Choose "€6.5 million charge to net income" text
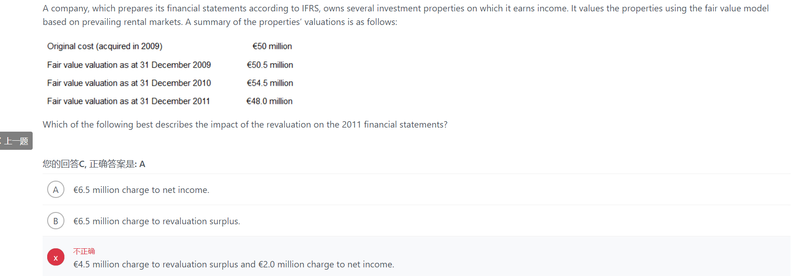 (141, 190)
